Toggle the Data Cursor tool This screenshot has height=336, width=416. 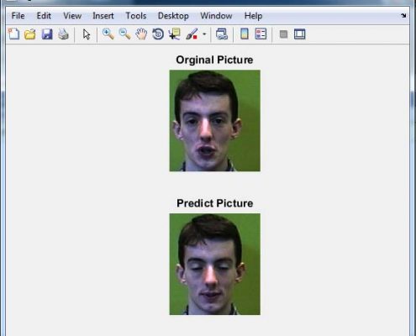point(175,34)
